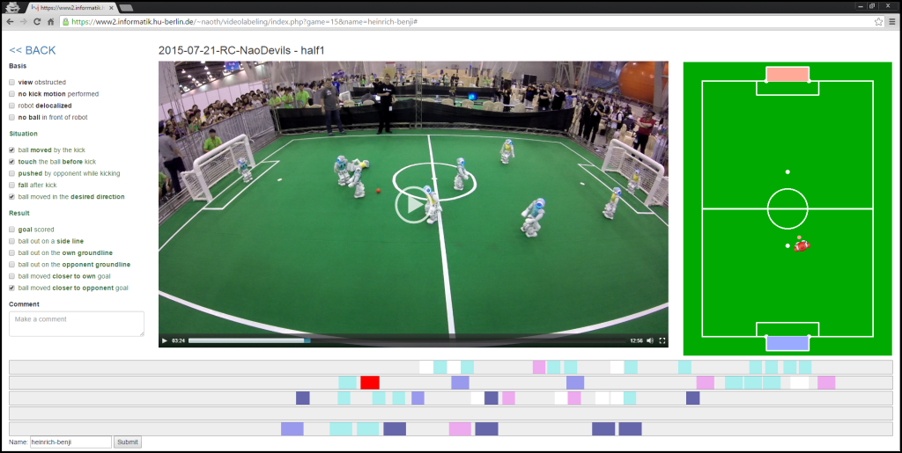Reload the page with refresh icon
This screenshot has height=453, width=902.
37,21
